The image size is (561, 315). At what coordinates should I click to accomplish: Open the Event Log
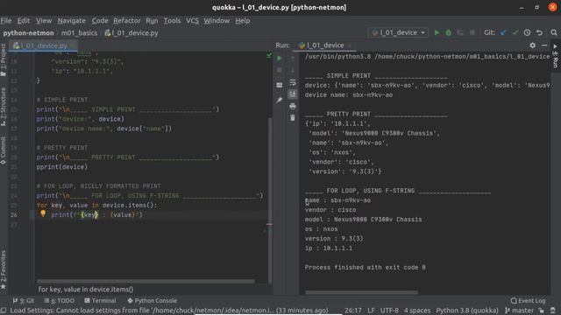pos(528,301)
